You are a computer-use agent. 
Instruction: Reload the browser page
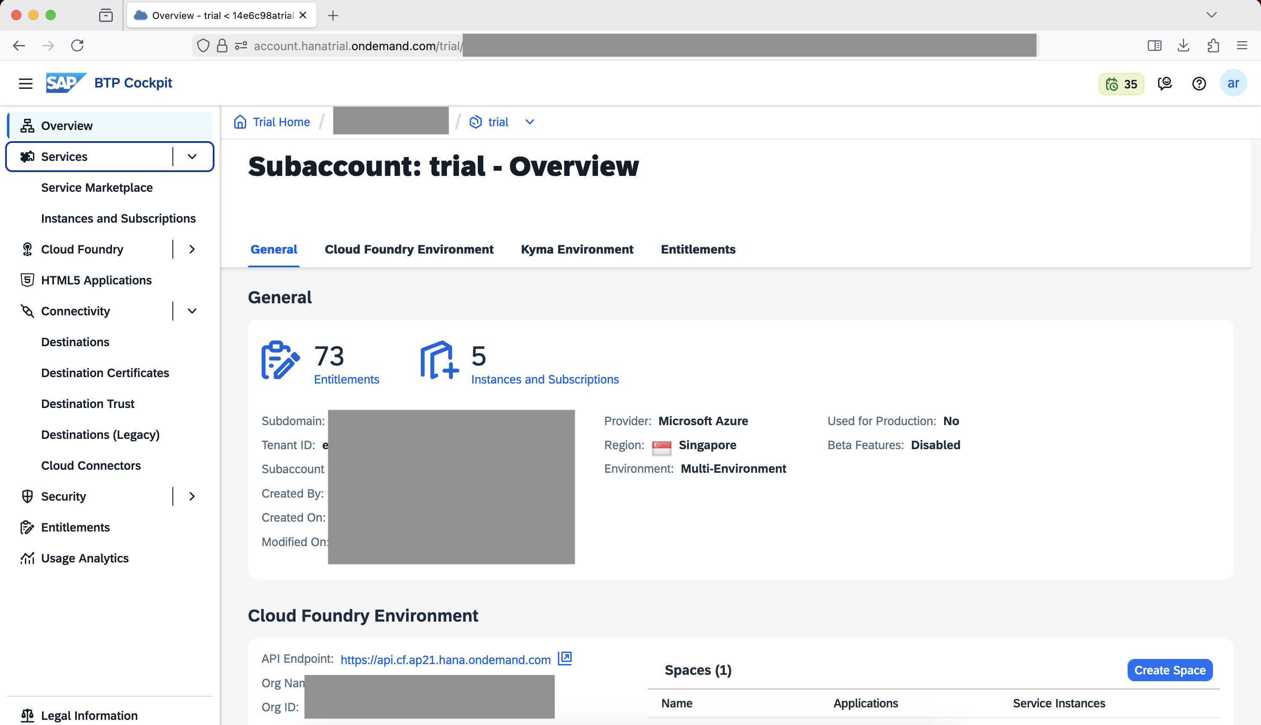(77, 46)
